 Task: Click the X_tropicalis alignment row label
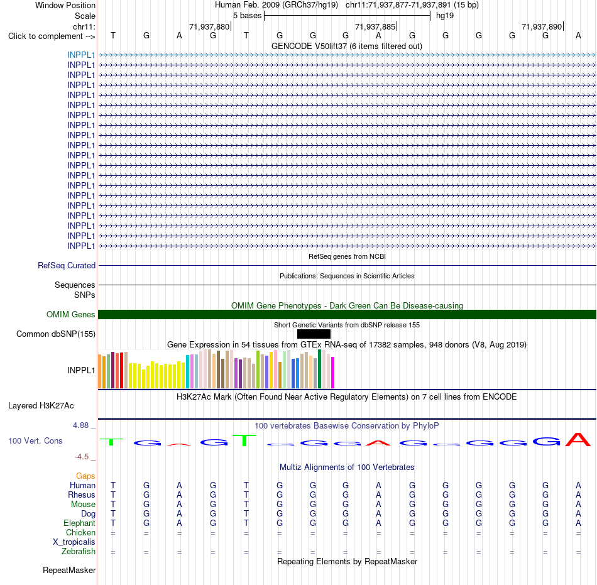click(x=74, y=542)
